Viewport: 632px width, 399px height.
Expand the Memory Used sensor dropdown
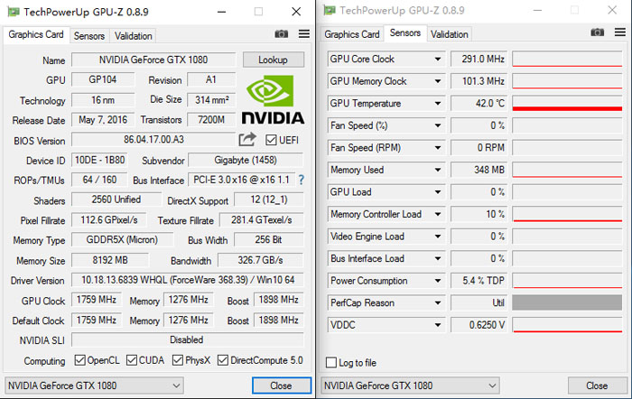438,170
